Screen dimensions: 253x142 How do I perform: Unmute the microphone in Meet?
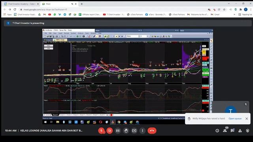click(x=102, y=131)
